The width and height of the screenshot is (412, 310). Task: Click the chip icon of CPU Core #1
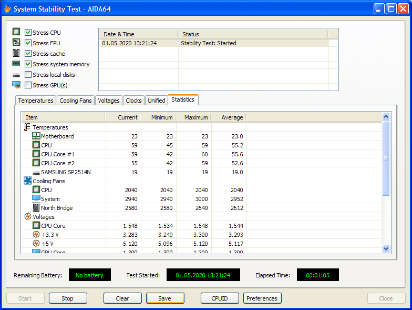36,154
